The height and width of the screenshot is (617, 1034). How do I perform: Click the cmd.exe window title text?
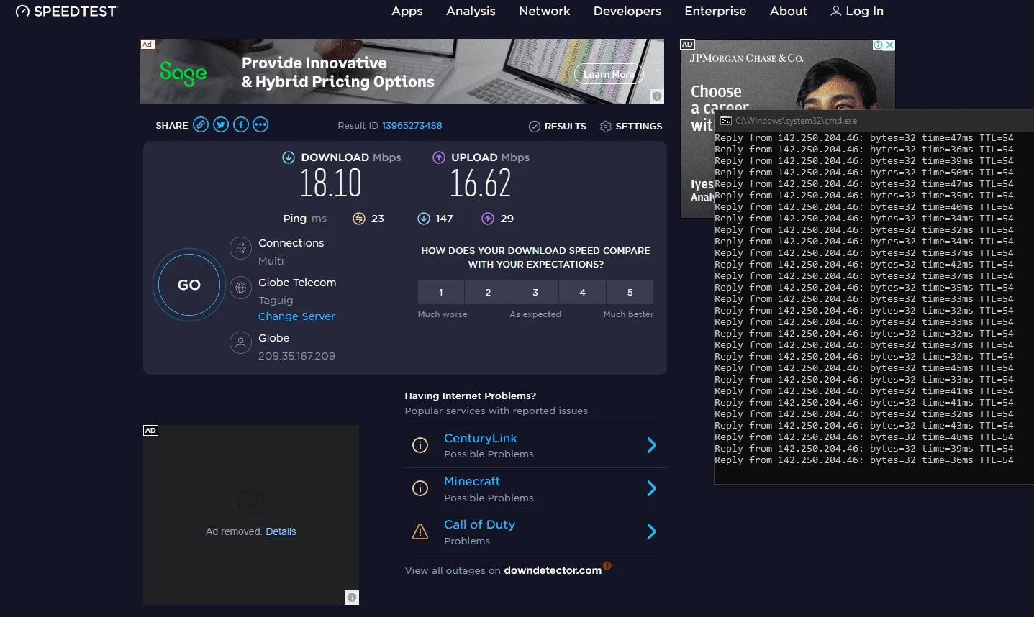tap(796, 121)
